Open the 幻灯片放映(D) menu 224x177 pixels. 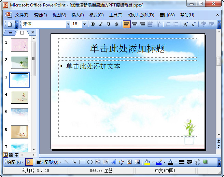tap(141, 15)
